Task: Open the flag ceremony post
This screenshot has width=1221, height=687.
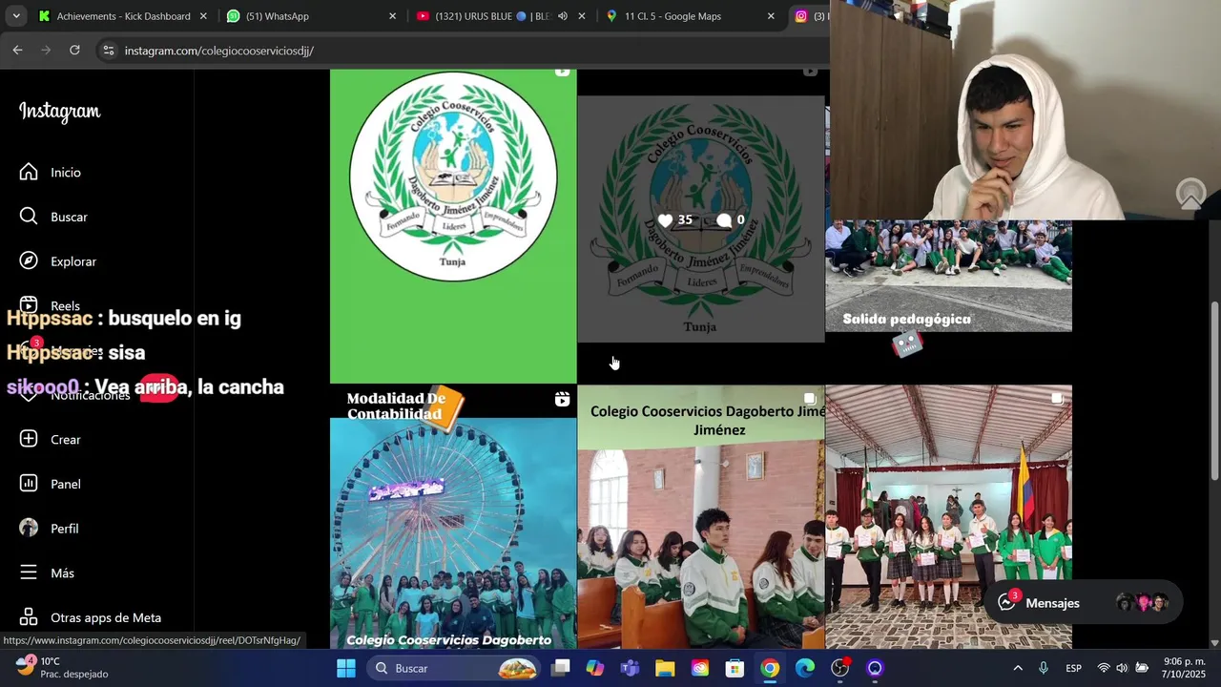Action: coord(948,517)
